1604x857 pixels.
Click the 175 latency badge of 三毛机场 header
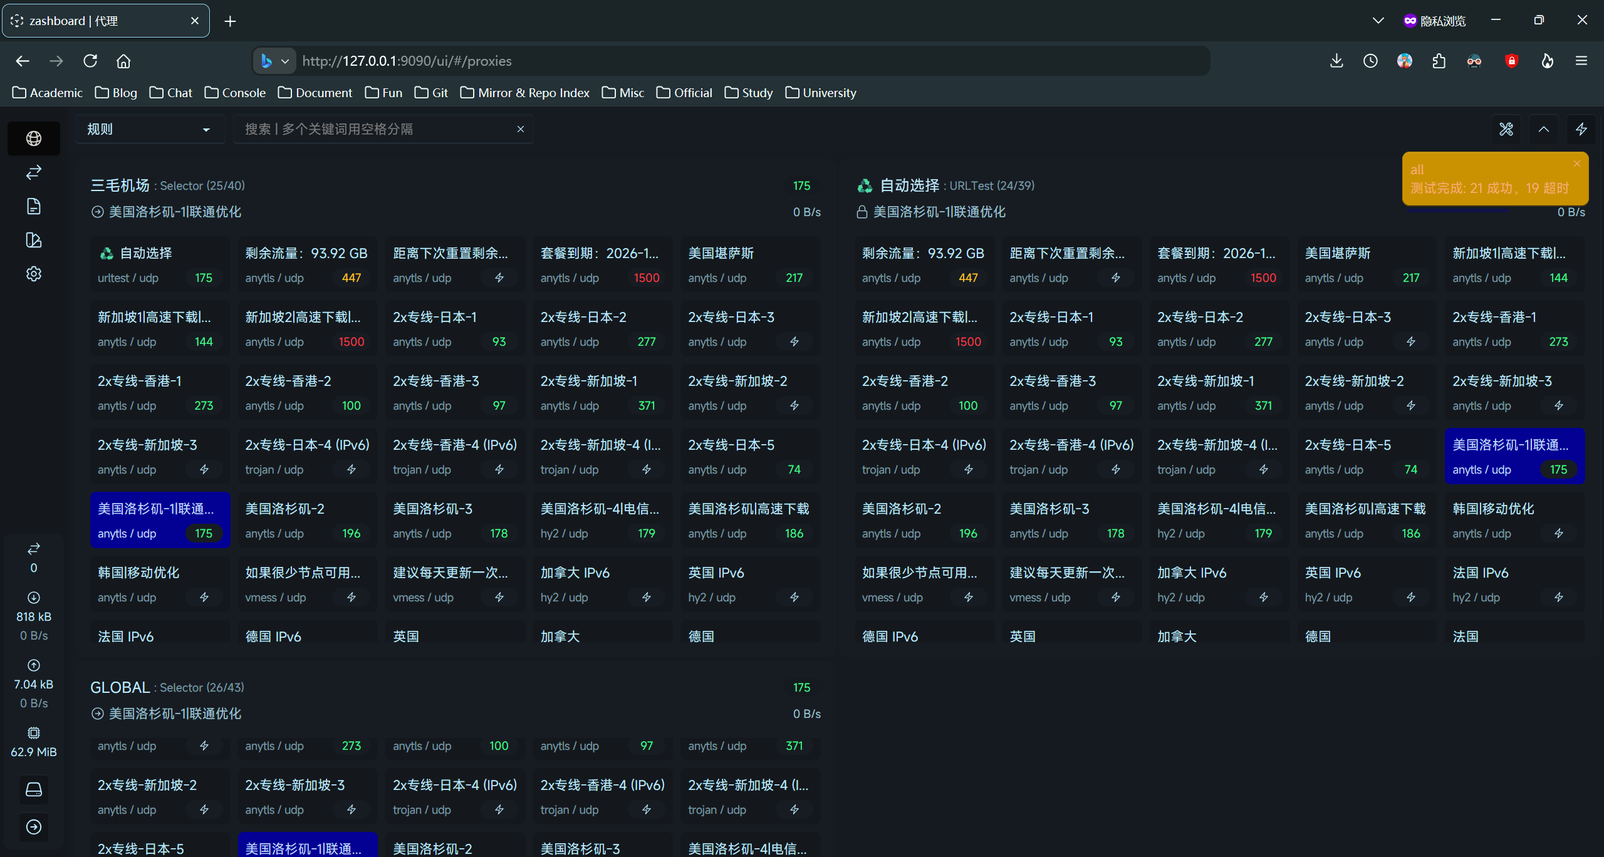click(801, 185)
